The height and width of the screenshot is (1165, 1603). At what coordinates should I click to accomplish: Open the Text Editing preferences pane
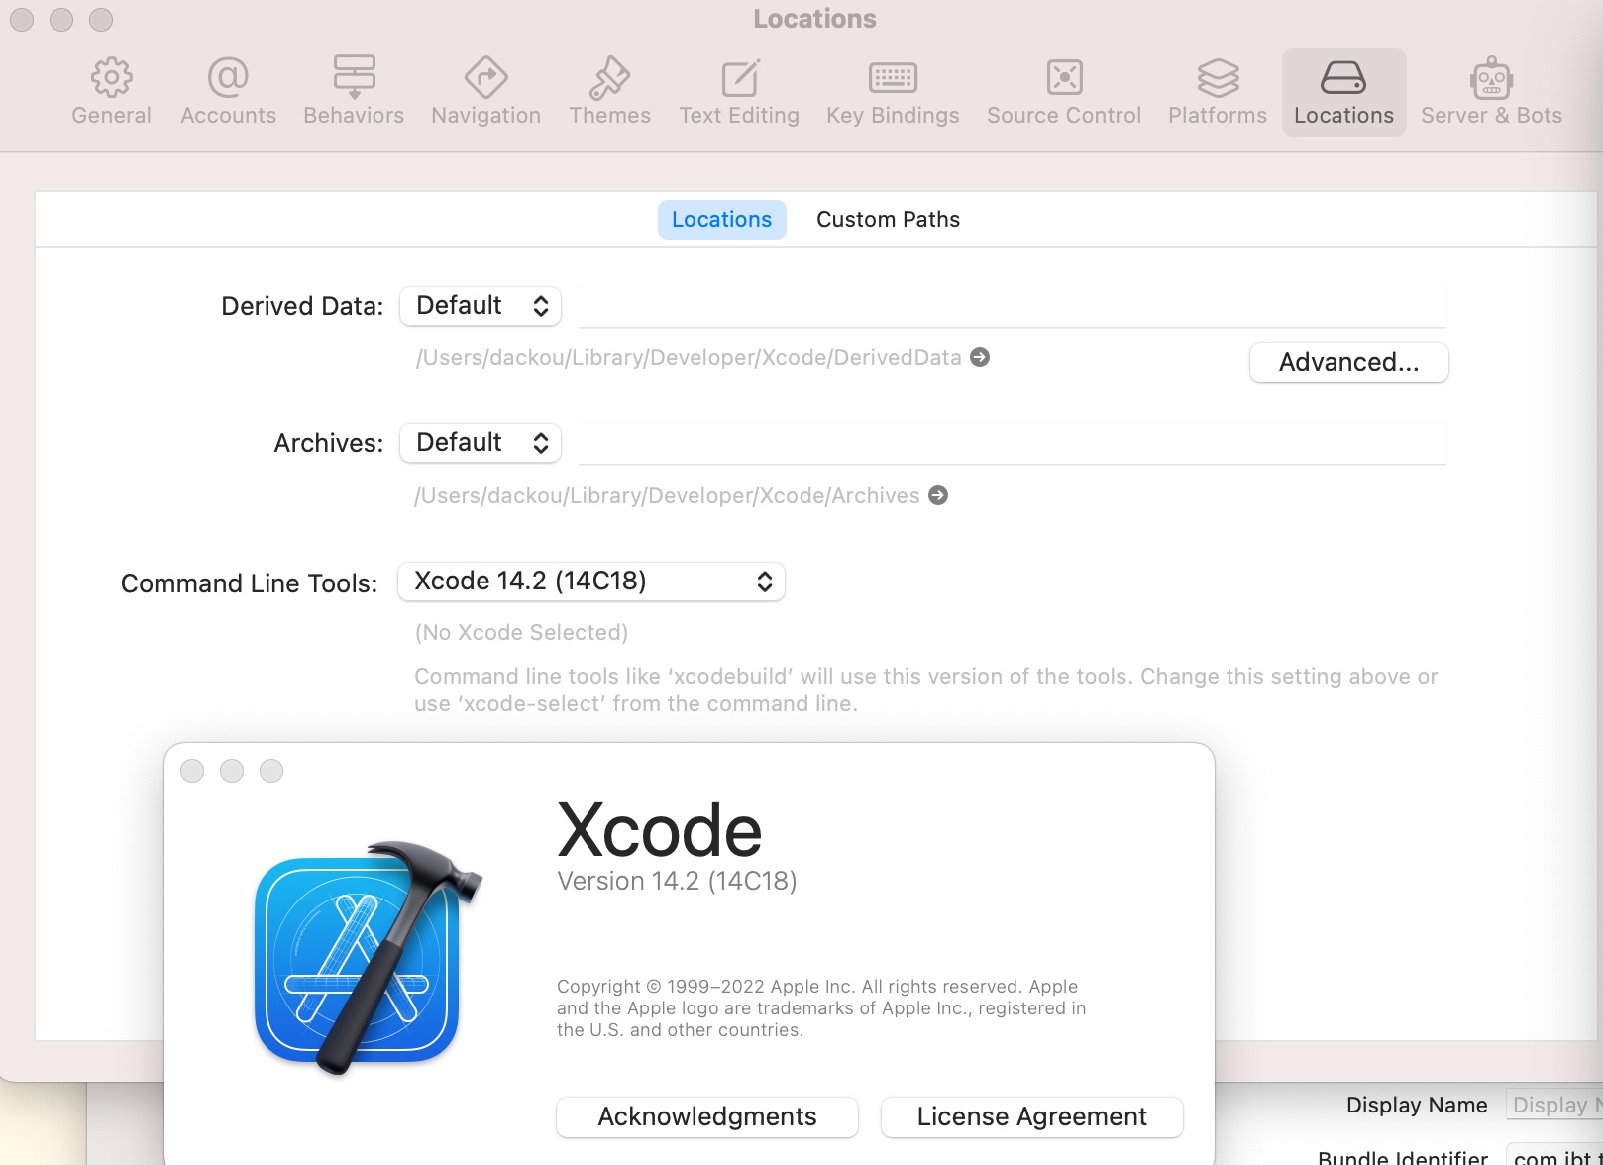coord(739,92)
